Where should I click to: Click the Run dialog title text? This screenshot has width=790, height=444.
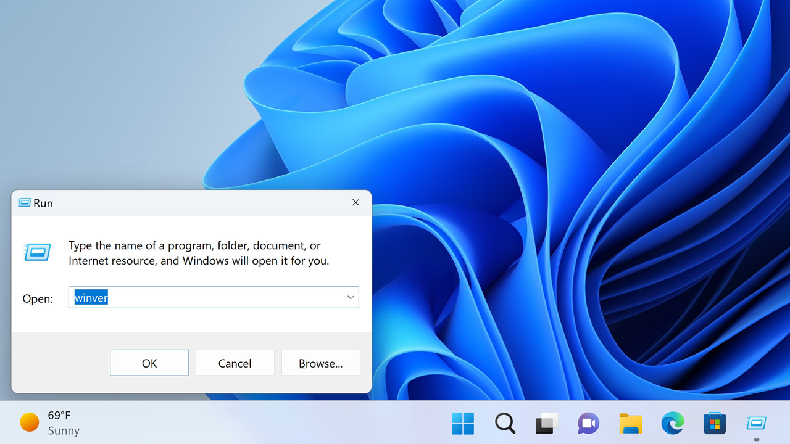point(43,203)
